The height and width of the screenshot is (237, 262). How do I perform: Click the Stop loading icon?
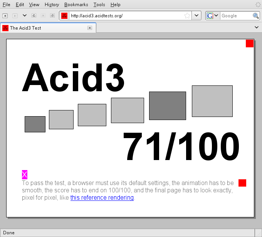pyautogui.click(x=43, y=16)
